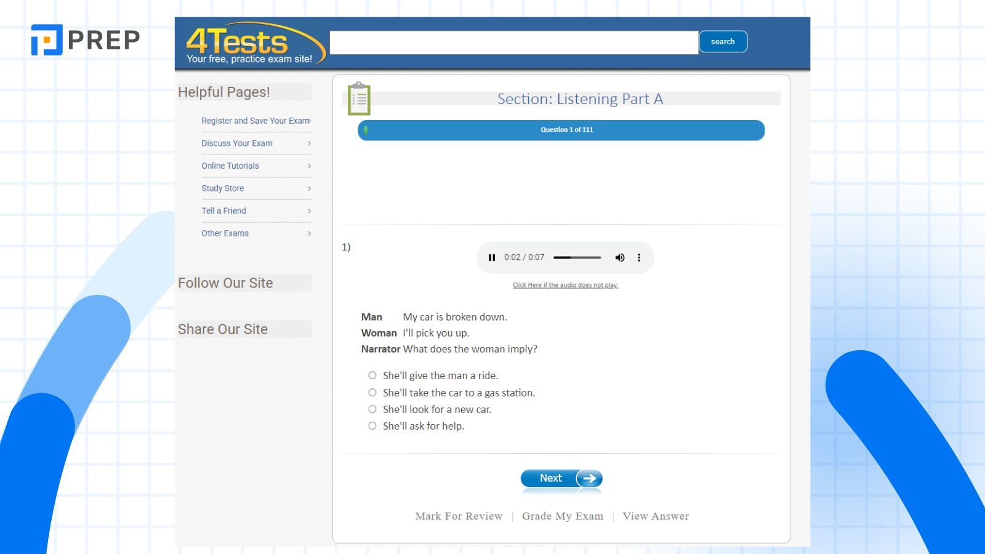This screenshot has height=554, width=985.
Task: Click the 4Tests logo
Action: [255, 44]
